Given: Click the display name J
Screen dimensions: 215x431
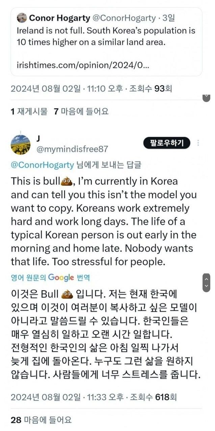Looking at the screenshot, I should coord(38,138).
